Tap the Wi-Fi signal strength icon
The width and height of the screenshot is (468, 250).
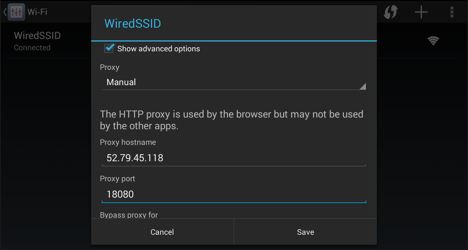(x=433, y=41)
